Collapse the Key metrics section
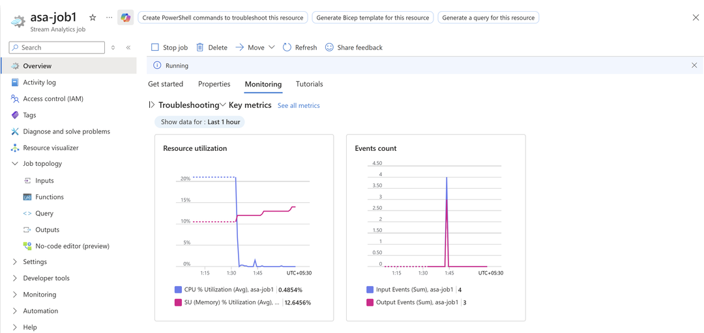This screenshot has height=333, width=704. [223, 105]
